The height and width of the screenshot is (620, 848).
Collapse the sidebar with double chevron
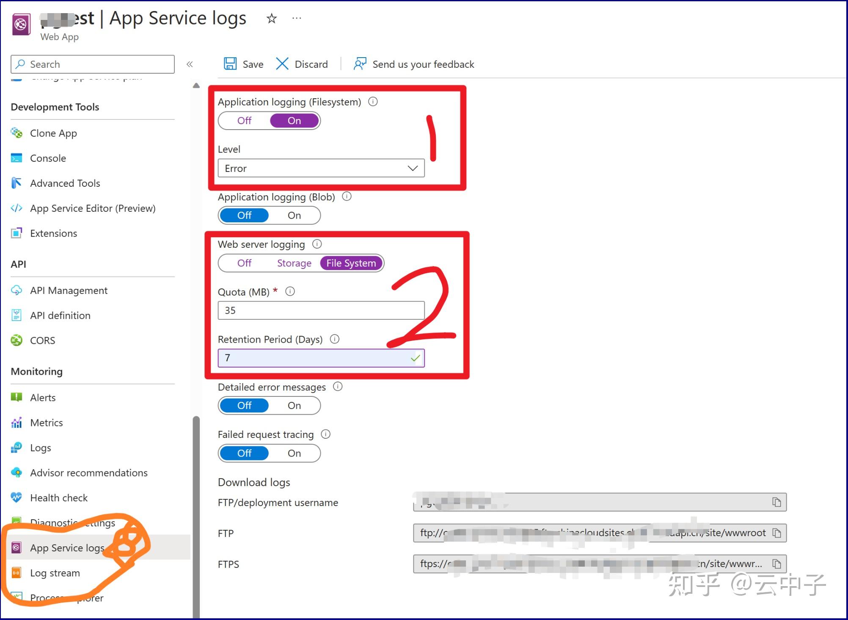coord(190,64)
